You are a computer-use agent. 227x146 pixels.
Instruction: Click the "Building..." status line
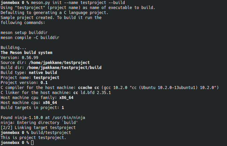tap(12, 48)
